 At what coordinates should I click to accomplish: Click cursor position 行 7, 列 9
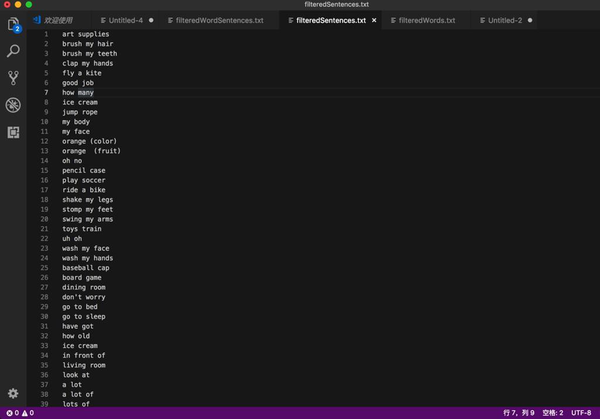519,413
